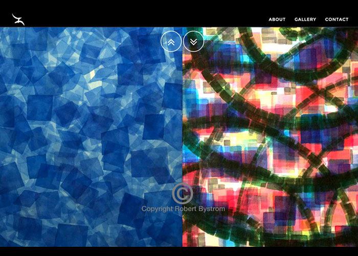Viewport: 358px width, 256px height.
Task: Click the bottom-left corner of the blue artwork
Action: coord(2,245)
